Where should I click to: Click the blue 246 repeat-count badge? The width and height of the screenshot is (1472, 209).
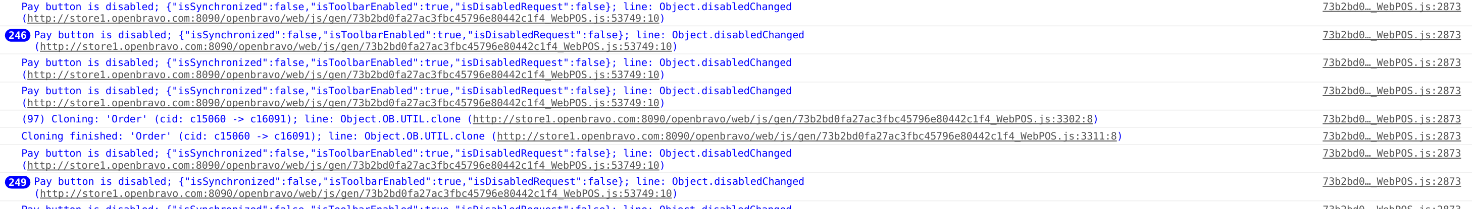pos(17,35)
